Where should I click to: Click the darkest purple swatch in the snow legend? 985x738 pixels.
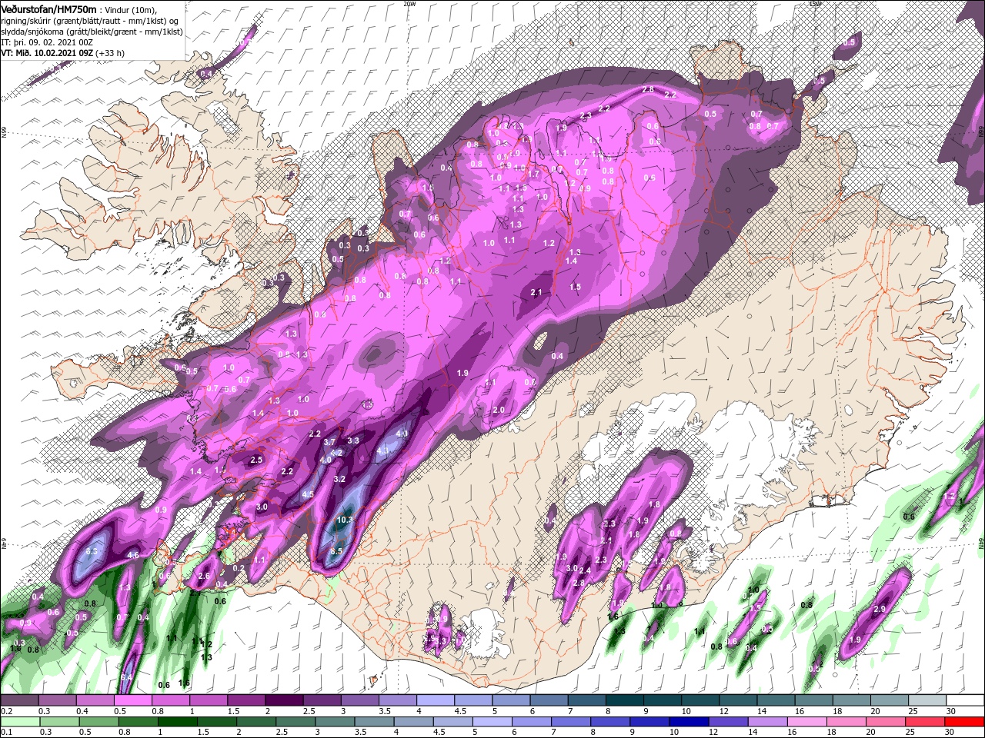[x=284, y=700]
